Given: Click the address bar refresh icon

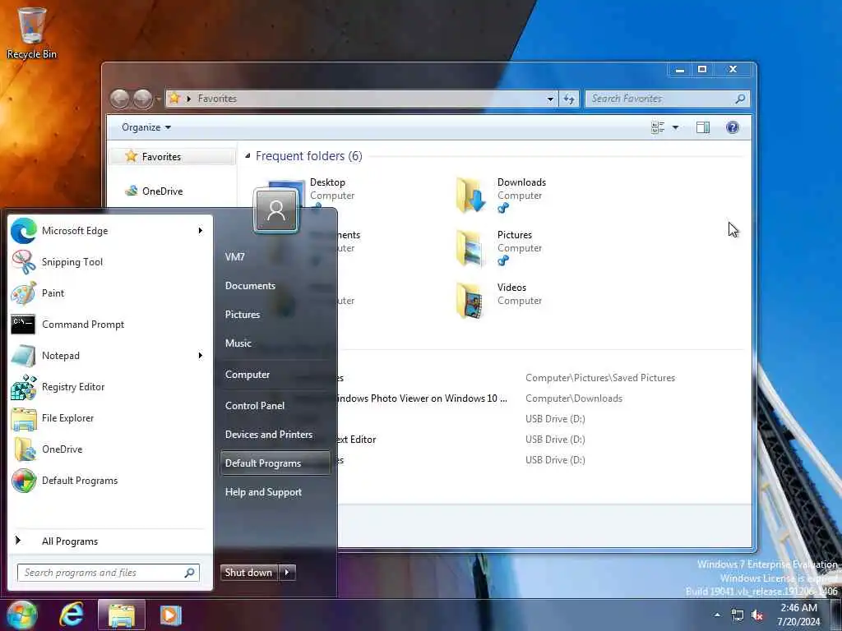Looking at the screenshot, I should (x=569, y=99).
